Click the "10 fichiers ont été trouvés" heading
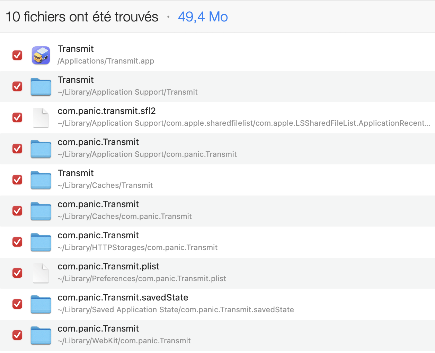The image size is (435, 353). pos(82,17)
